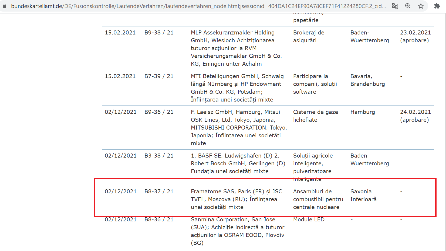The height and width of the screenshot is (251, 446).
Task: Click date 15.02.2021 in B9-38 row
Action: pos(120,33)
